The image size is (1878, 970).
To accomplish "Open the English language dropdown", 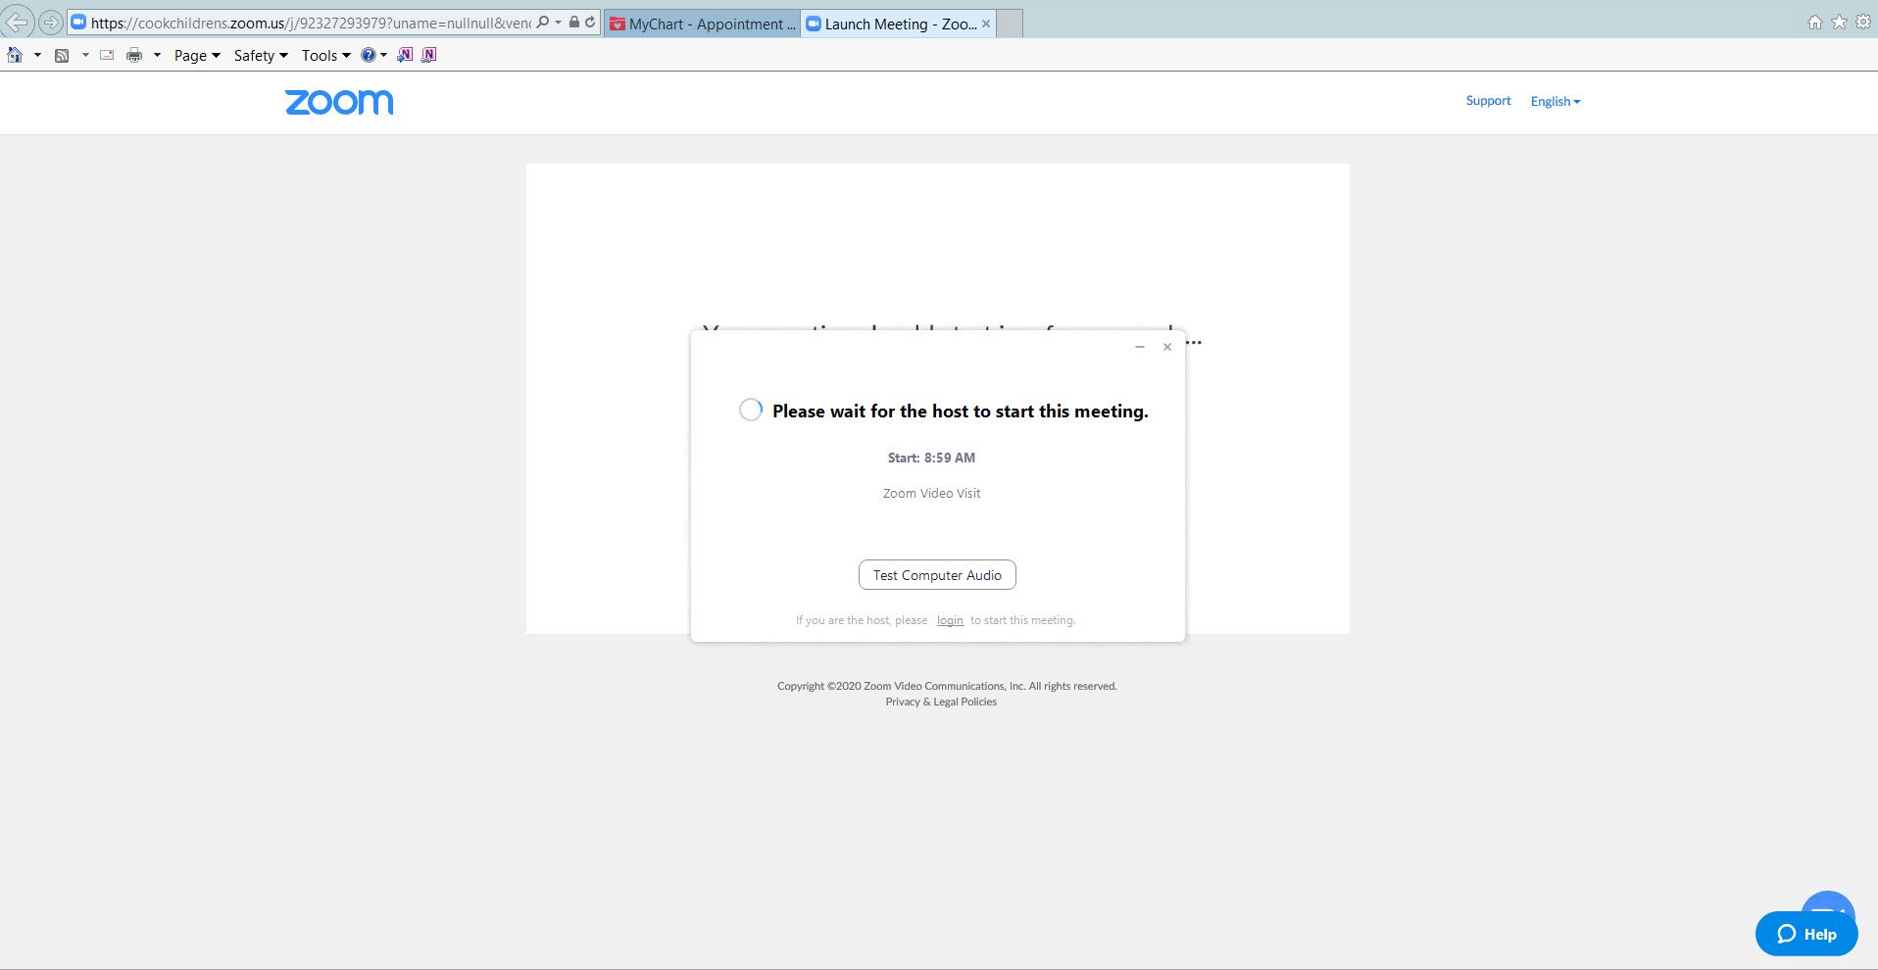I will pos(1555,101).
